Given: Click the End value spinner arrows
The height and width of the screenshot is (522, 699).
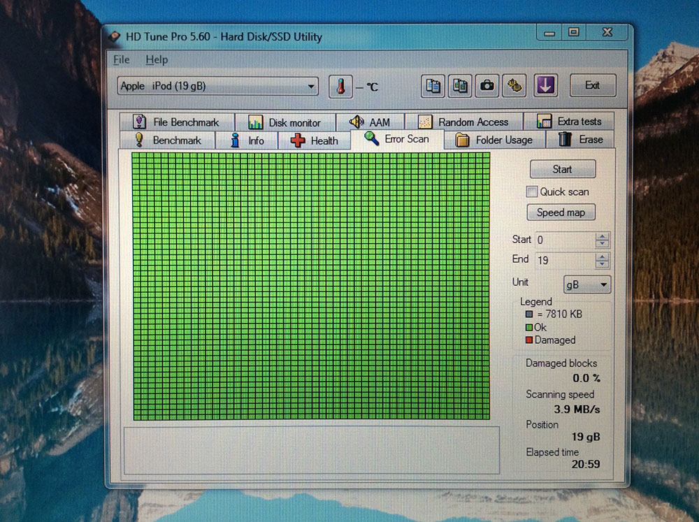Looking at the screenshot, I should point(603,261).
